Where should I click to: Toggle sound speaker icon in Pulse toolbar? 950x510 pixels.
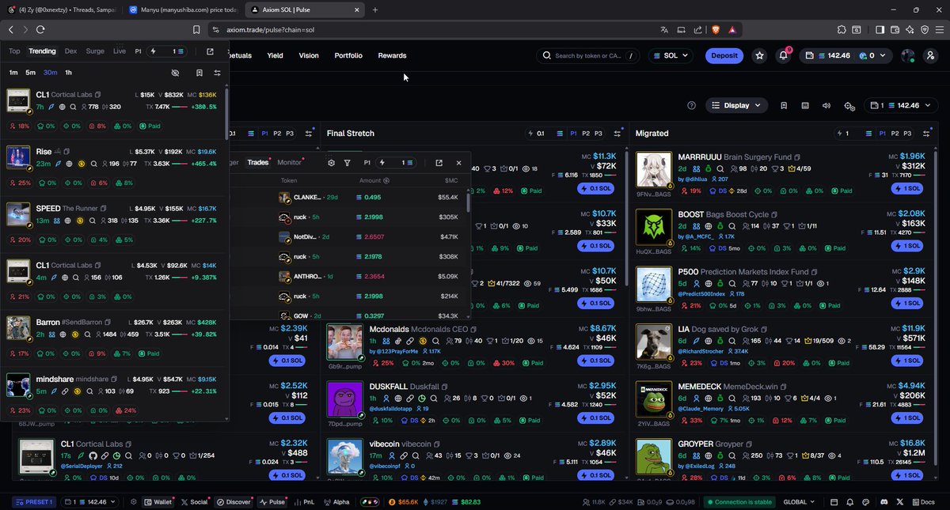[826, 105]
